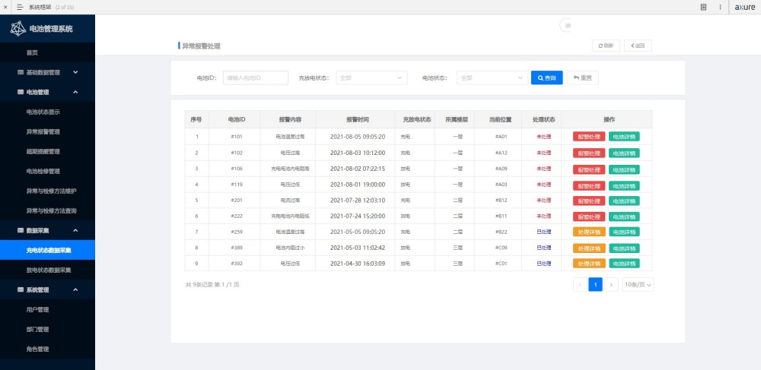761x370 pixels.
Task: Click 报警处理 for battery #222
Action: [589, 217]
